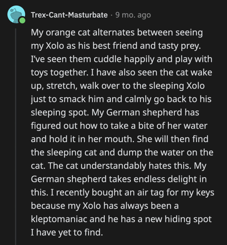The width and height of the screenshot is (227, 245).
Task: Collapse the comment via thread line
Action: click(x=16, y=130)
